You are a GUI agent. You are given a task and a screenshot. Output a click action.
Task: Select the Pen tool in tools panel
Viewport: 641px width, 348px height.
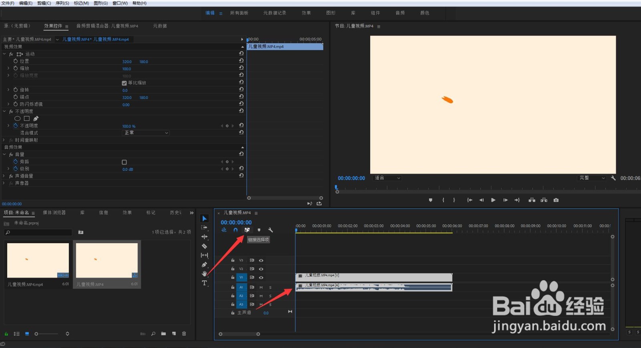coord(204,264)
